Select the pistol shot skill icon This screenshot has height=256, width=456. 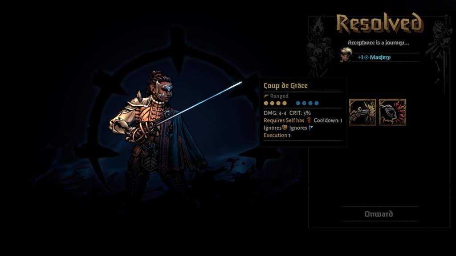point(362,112)
